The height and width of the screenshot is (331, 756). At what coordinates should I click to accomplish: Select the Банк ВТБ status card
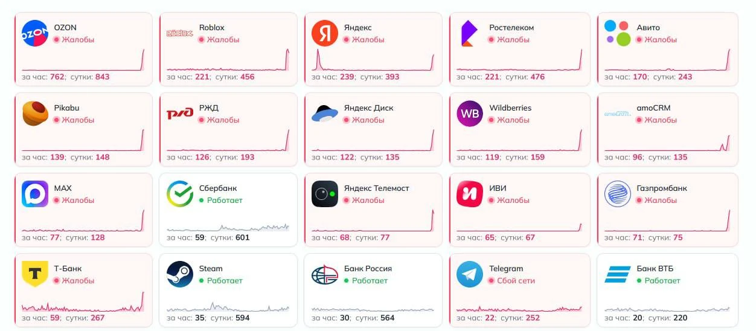click(x=667, y=290)
